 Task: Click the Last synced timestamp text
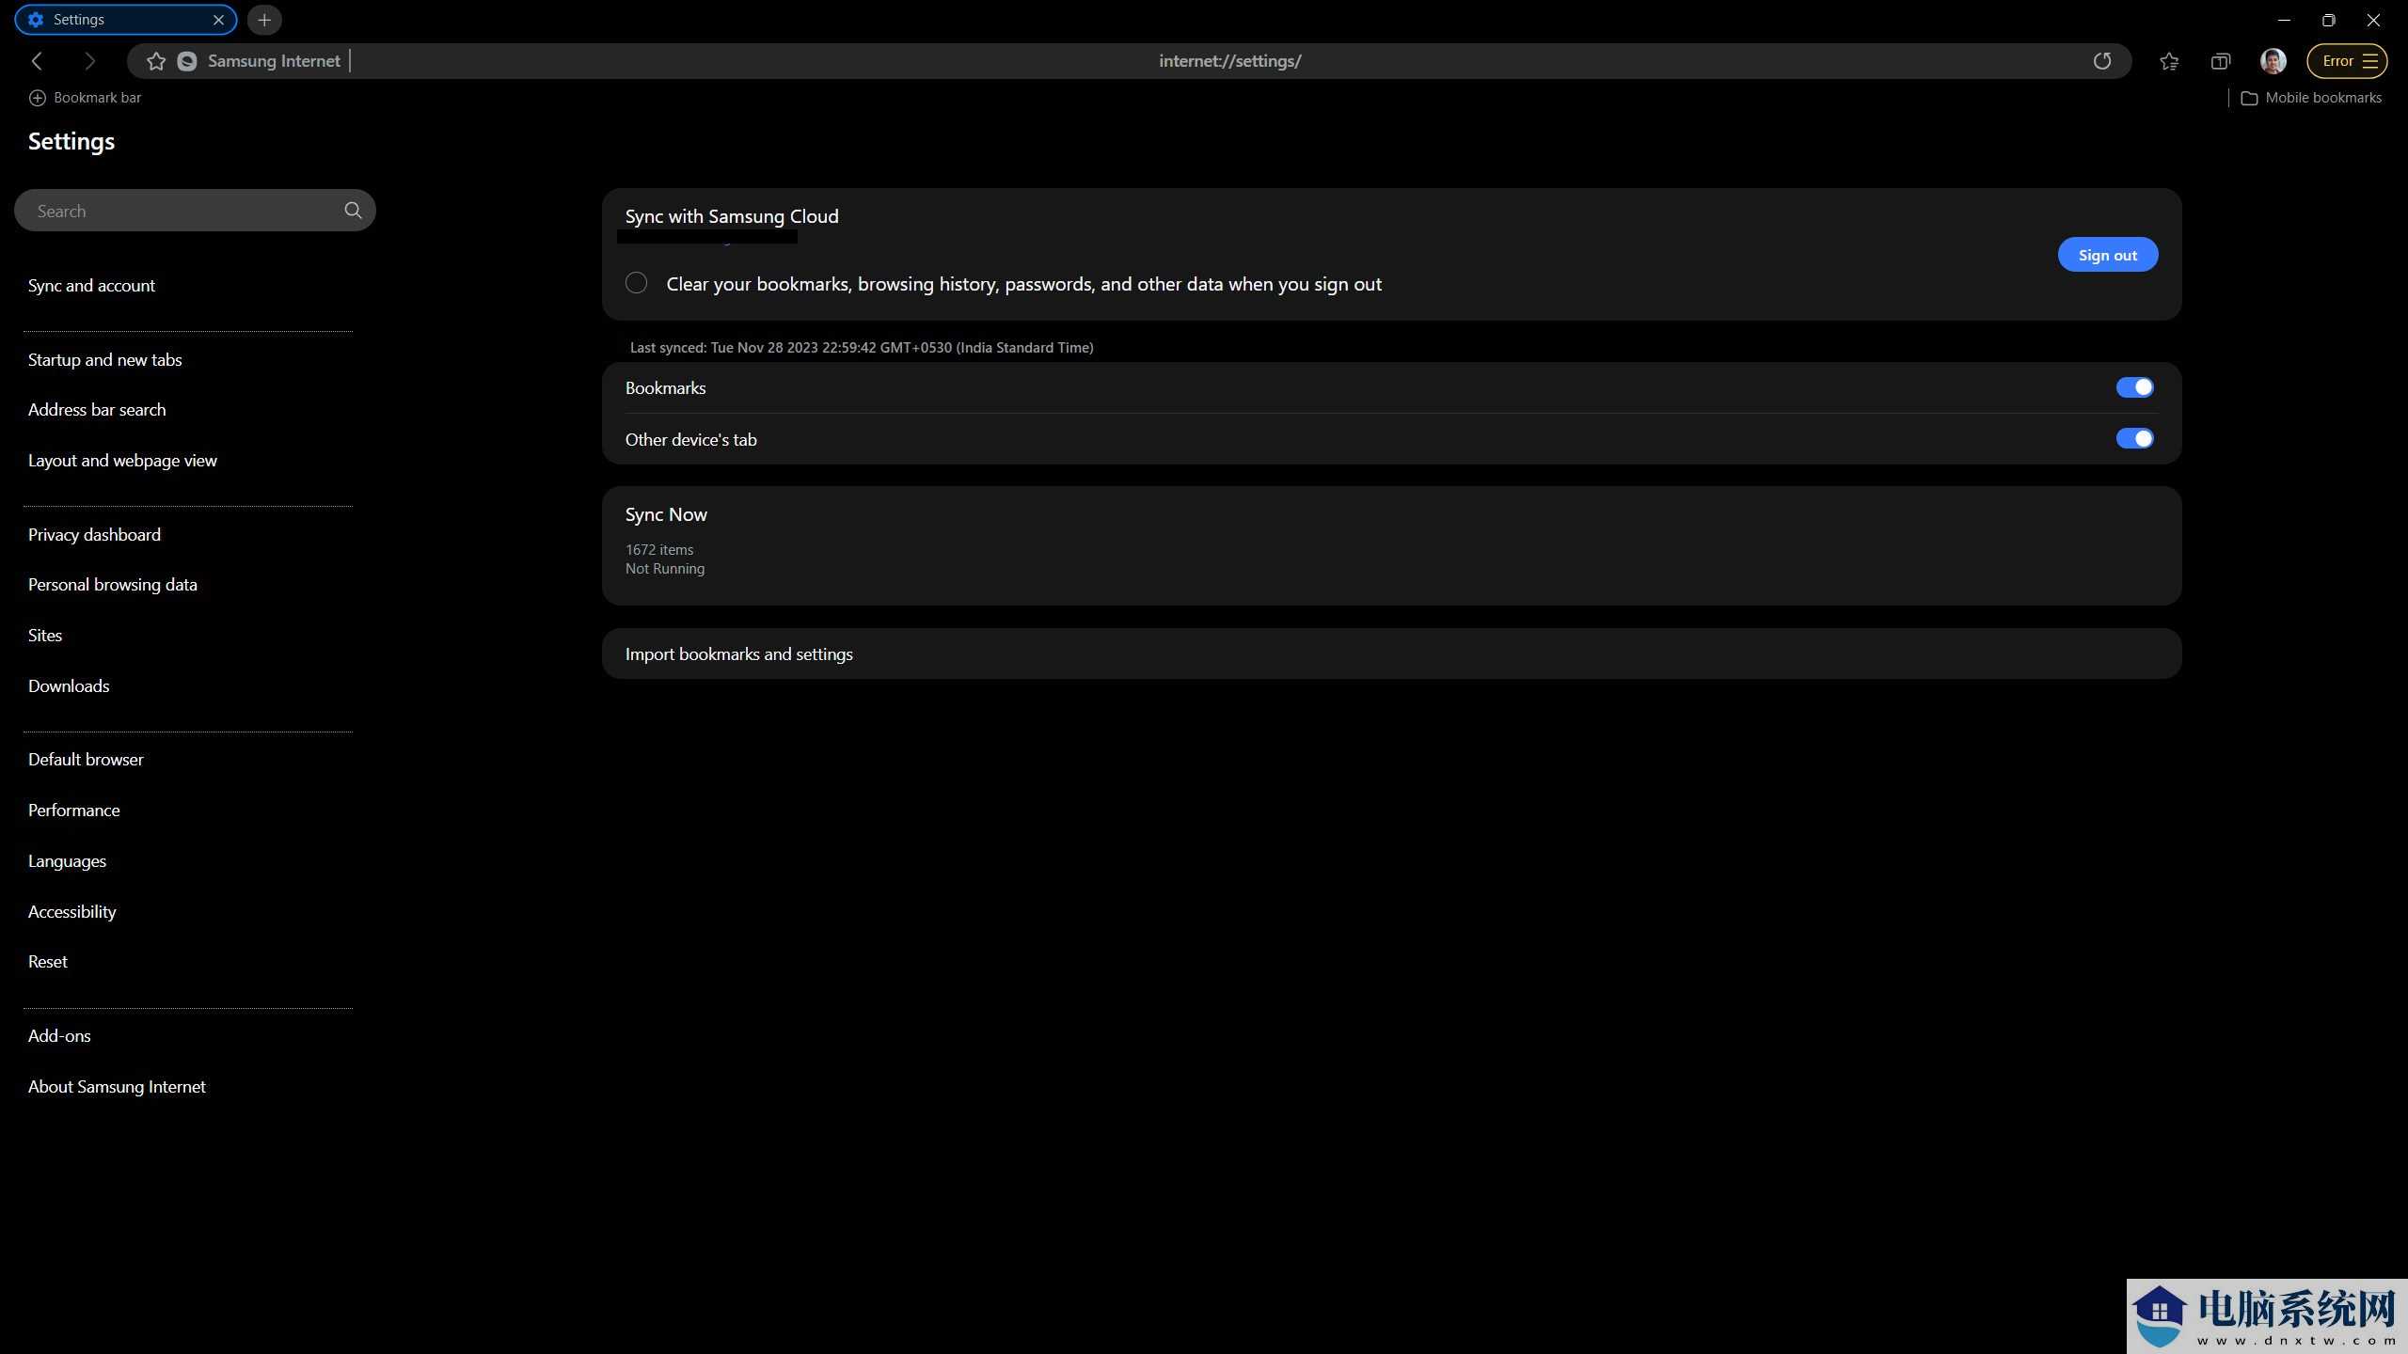click(x=861, y=348)
